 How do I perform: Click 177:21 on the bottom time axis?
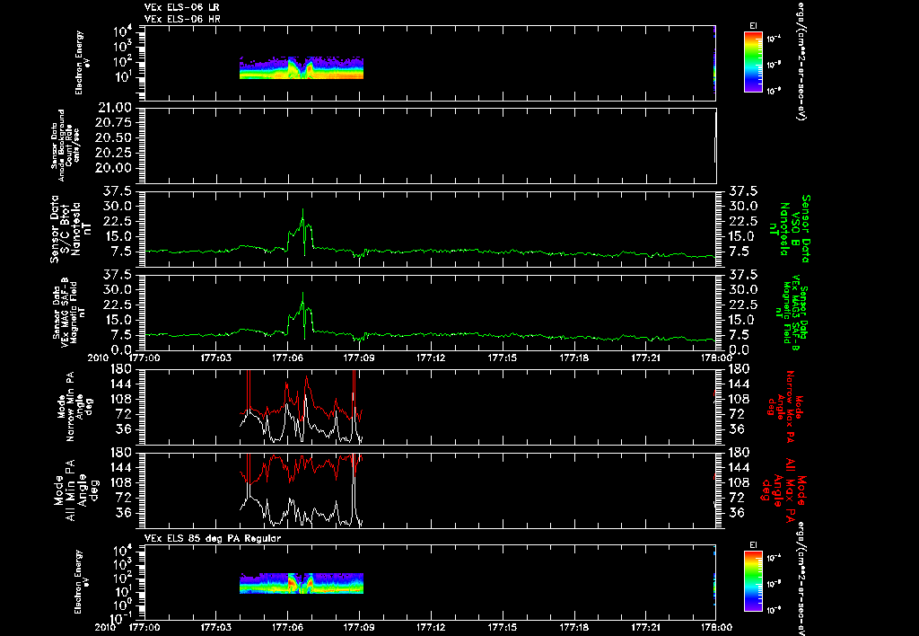point(645,627)
